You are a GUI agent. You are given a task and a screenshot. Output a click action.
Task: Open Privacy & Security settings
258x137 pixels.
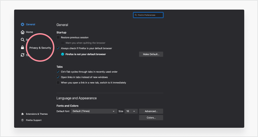coord(40,48)
